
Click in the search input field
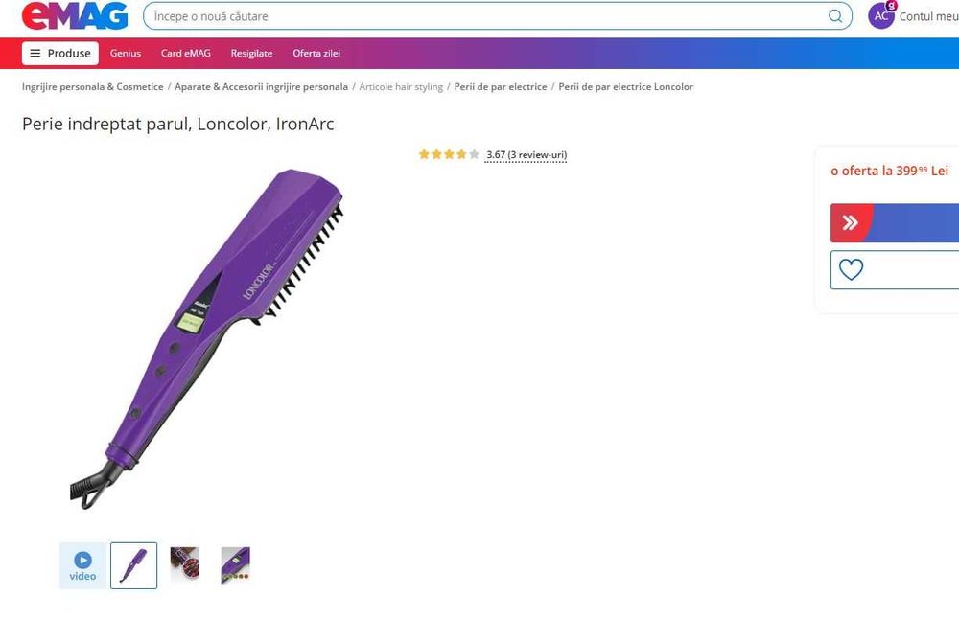[x=486, y=16]
